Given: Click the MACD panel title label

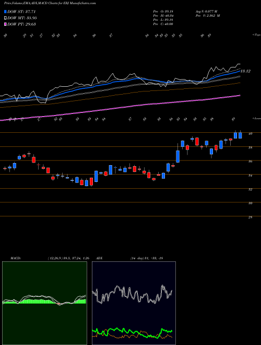Looking at the screenshot, I should [16, 258].
